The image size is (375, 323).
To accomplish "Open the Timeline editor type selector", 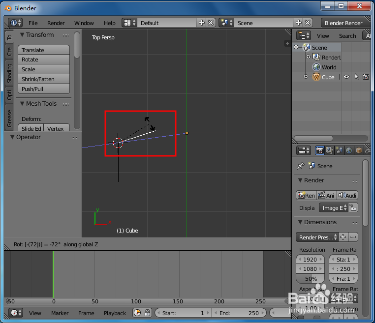I will tap(16, 313).
